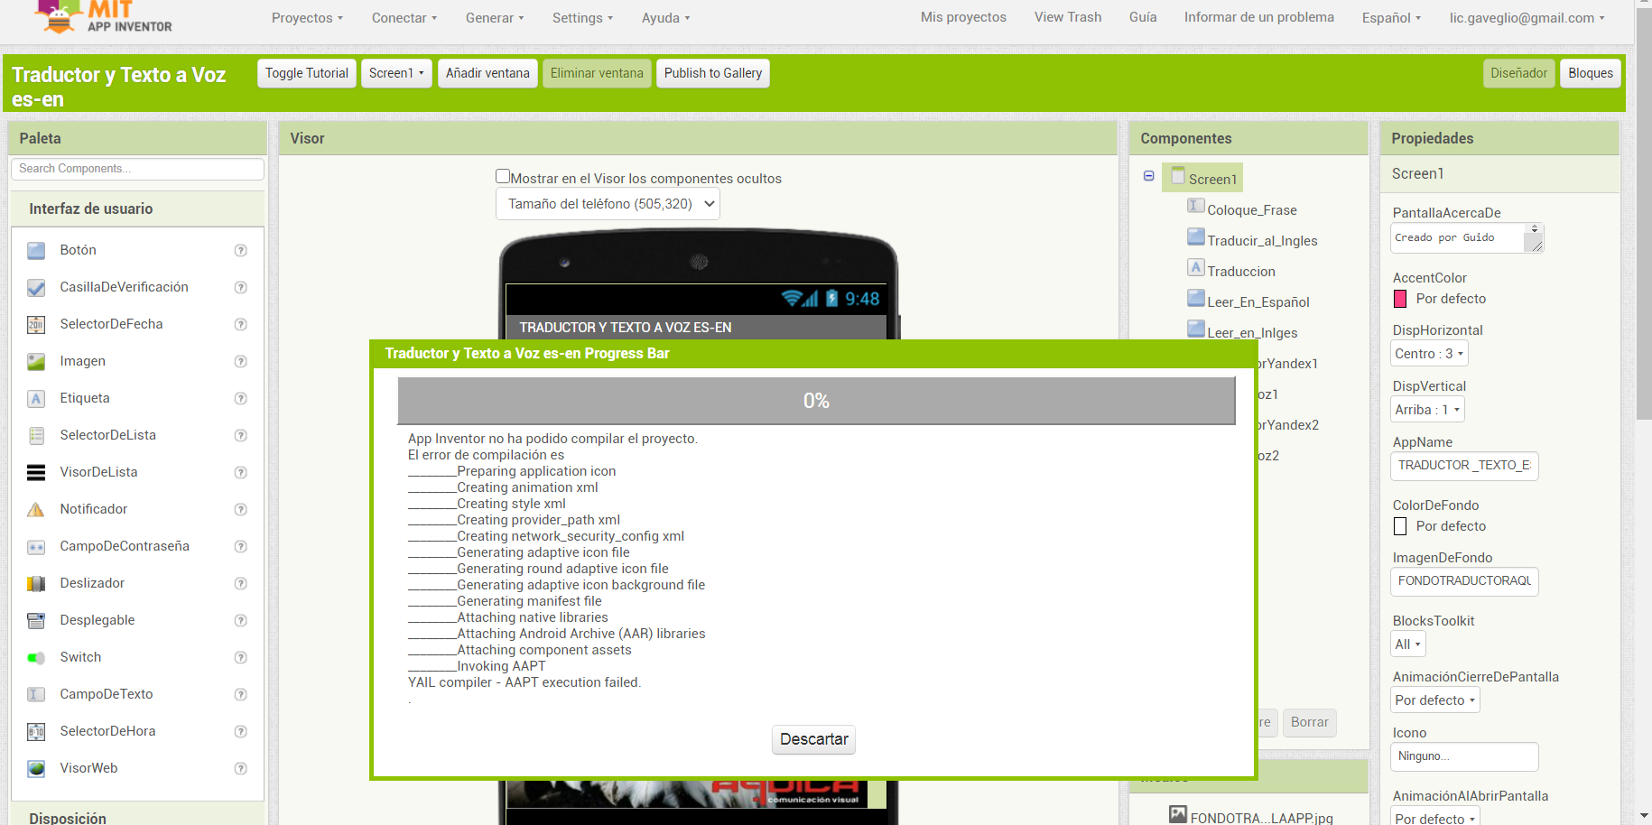Pick the SelectorDeHora icon

point(36,732)
